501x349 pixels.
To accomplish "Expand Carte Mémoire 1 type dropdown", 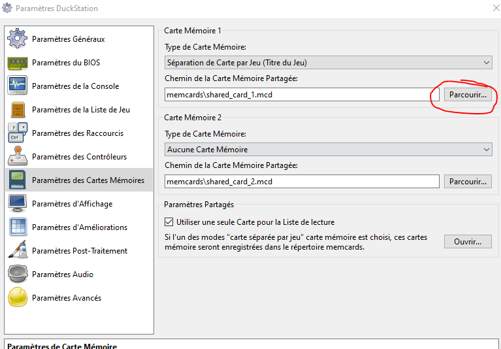I will (328, 63).
